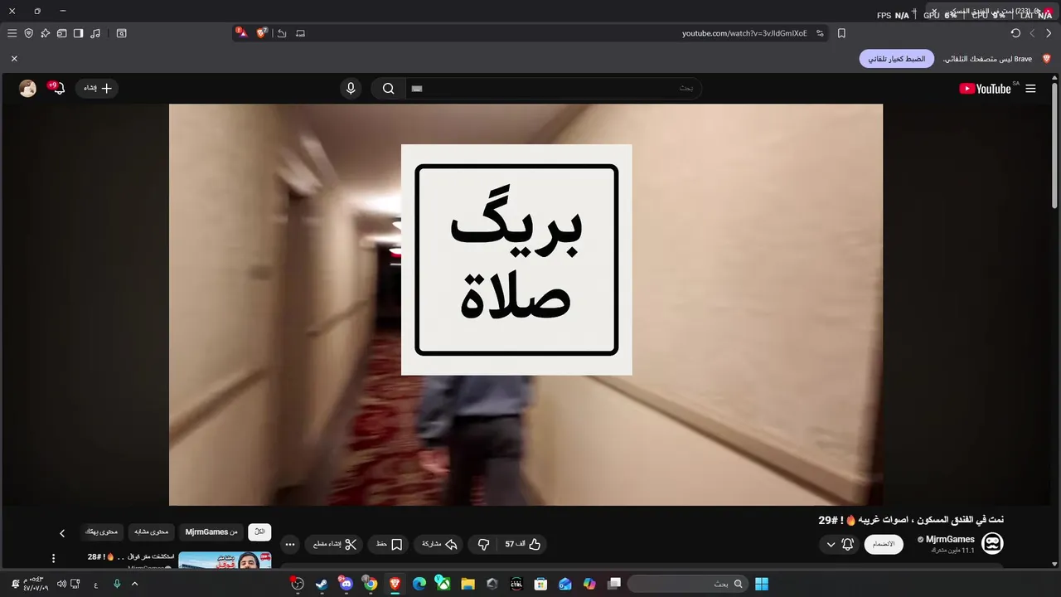
Task: Share the video (مشاركة)
Action: pyautogui.click(x=440, y=544)
